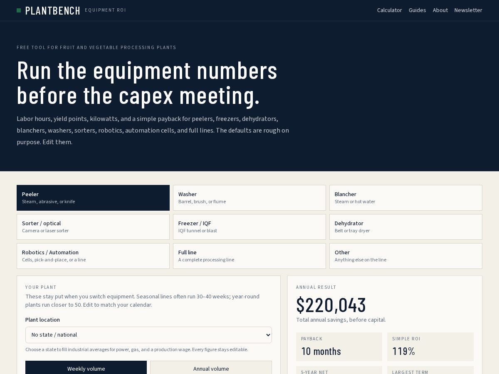
Task: Select the Robotics / Automation card
Action: [93, 256]
